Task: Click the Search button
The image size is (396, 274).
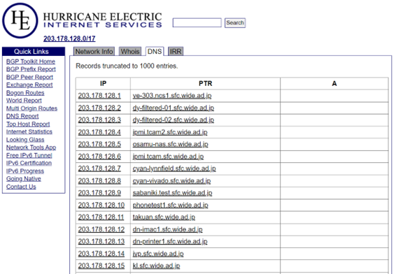Action: [235, 22]
